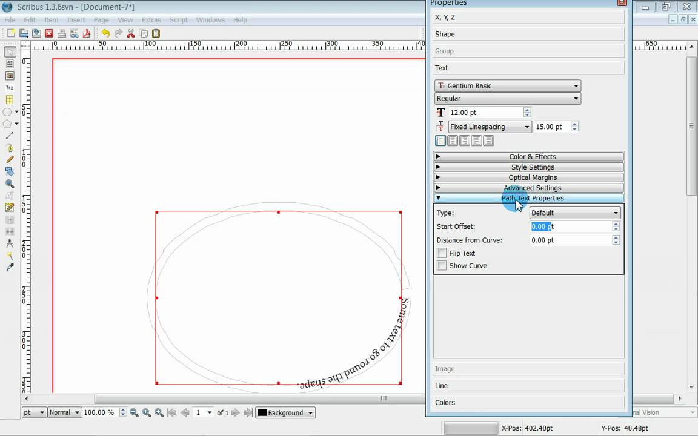698x436 pixels.
Task: Expand the Advanced Settings section
Action: point(528,188)
